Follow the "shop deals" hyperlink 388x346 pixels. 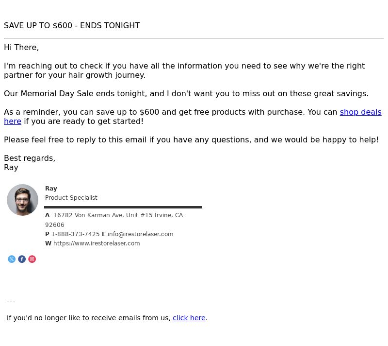click(360, 112)
